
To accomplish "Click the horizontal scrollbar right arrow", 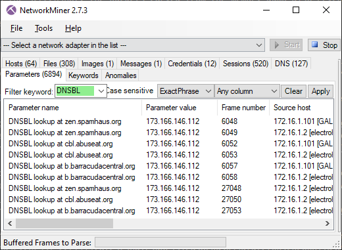I will [328, 224].
